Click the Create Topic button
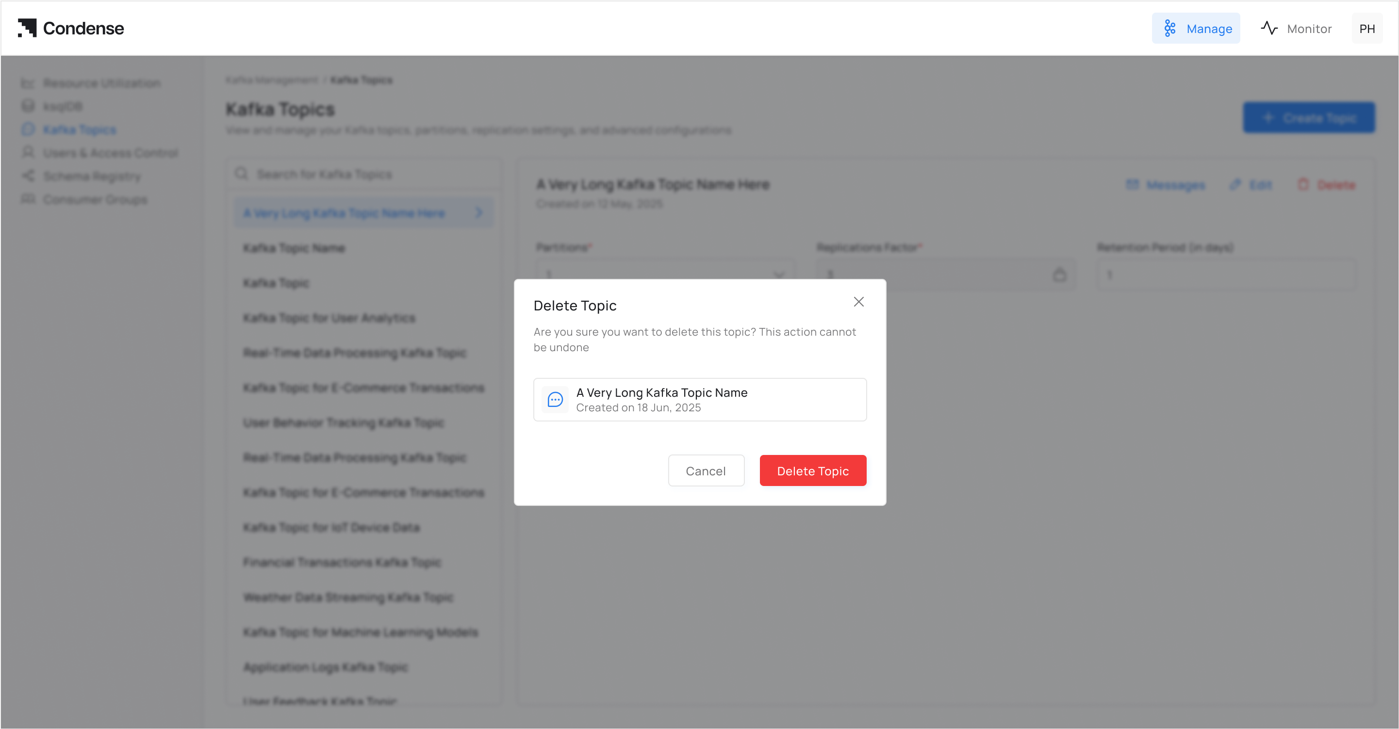This screenshot has width=1399, height=729. click(x=1308, y=118)
